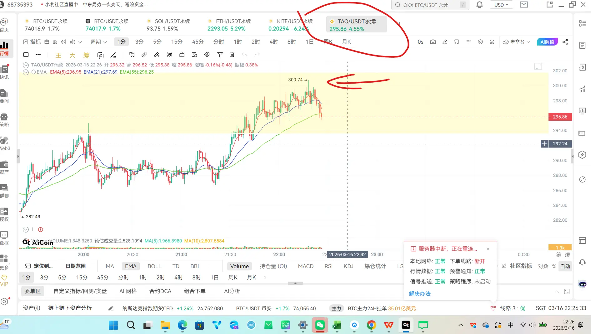The height and width of the screenshot is (334, 591).
Task: Toggle the MACD sub-indicator
Action: pos(306,266)
